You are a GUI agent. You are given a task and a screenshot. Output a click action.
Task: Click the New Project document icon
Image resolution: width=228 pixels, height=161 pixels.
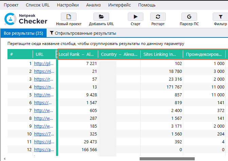69,17
